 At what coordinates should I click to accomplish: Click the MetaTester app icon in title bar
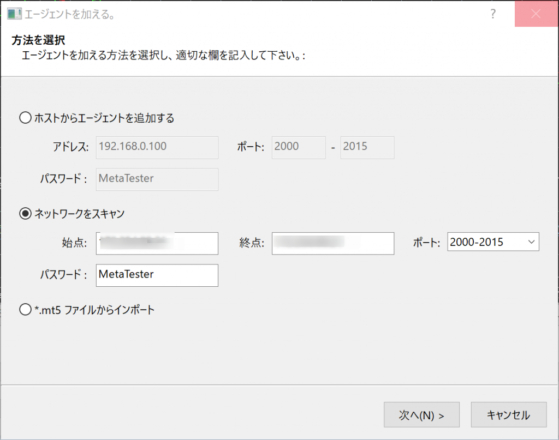coord(14,14)
